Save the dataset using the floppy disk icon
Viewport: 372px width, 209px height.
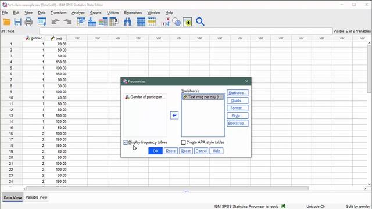18,22
